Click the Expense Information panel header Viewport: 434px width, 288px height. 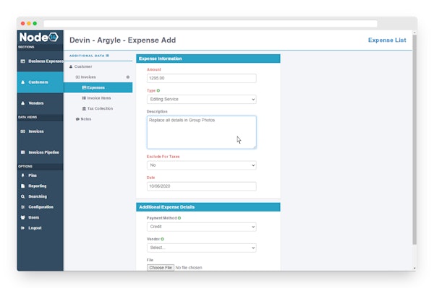[208, 58]
